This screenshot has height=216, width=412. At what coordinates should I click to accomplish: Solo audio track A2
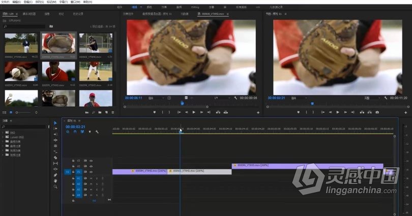[x=97, y=184]
